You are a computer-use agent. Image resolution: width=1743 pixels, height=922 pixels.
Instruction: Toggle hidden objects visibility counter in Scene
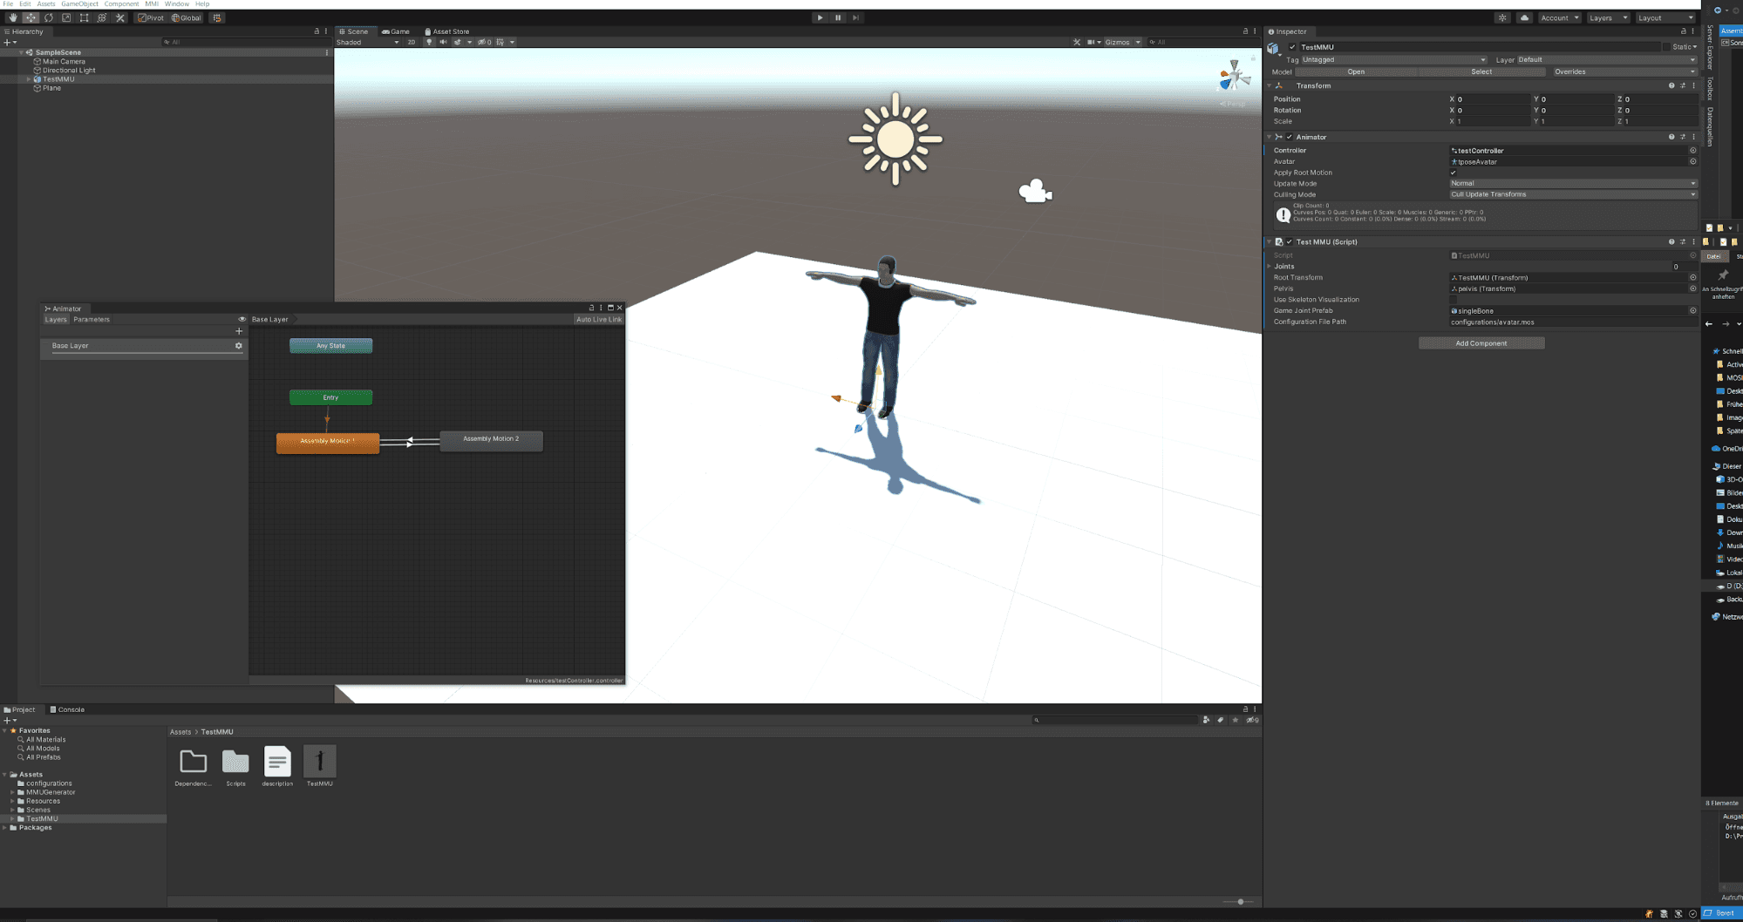coord(485,42)
